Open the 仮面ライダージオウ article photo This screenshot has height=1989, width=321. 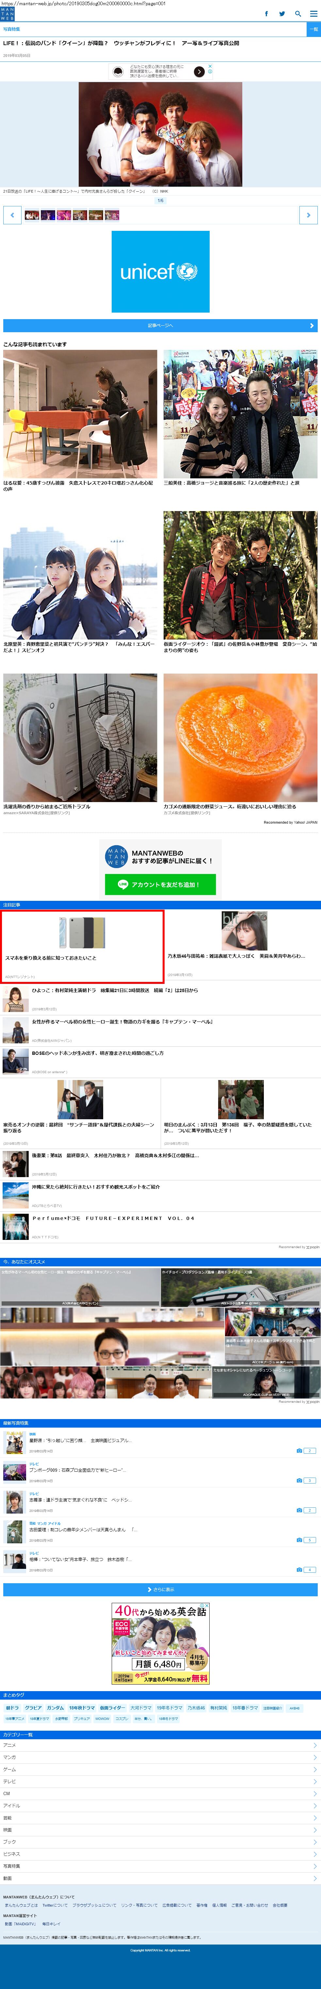tap(241, 575)
